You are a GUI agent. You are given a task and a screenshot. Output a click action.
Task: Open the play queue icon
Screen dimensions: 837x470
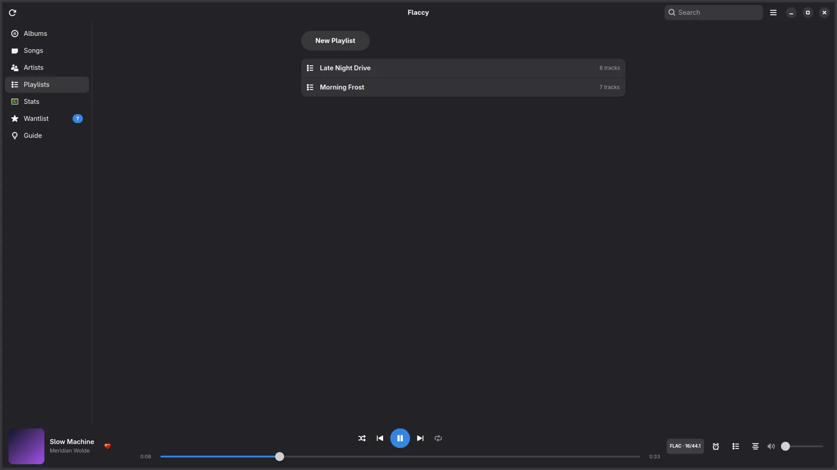tap(736, 446)
